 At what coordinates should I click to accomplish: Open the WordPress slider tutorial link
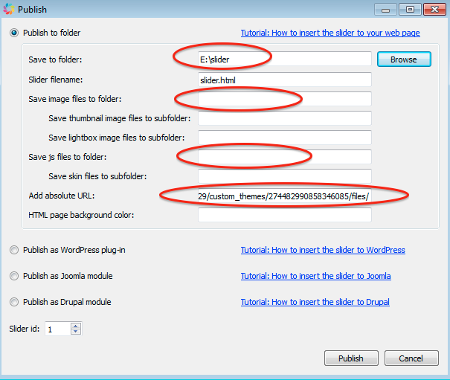[323, 250]
